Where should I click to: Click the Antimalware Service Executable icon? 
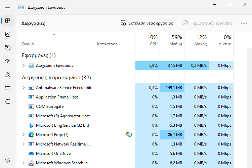[x=31, y=88]
